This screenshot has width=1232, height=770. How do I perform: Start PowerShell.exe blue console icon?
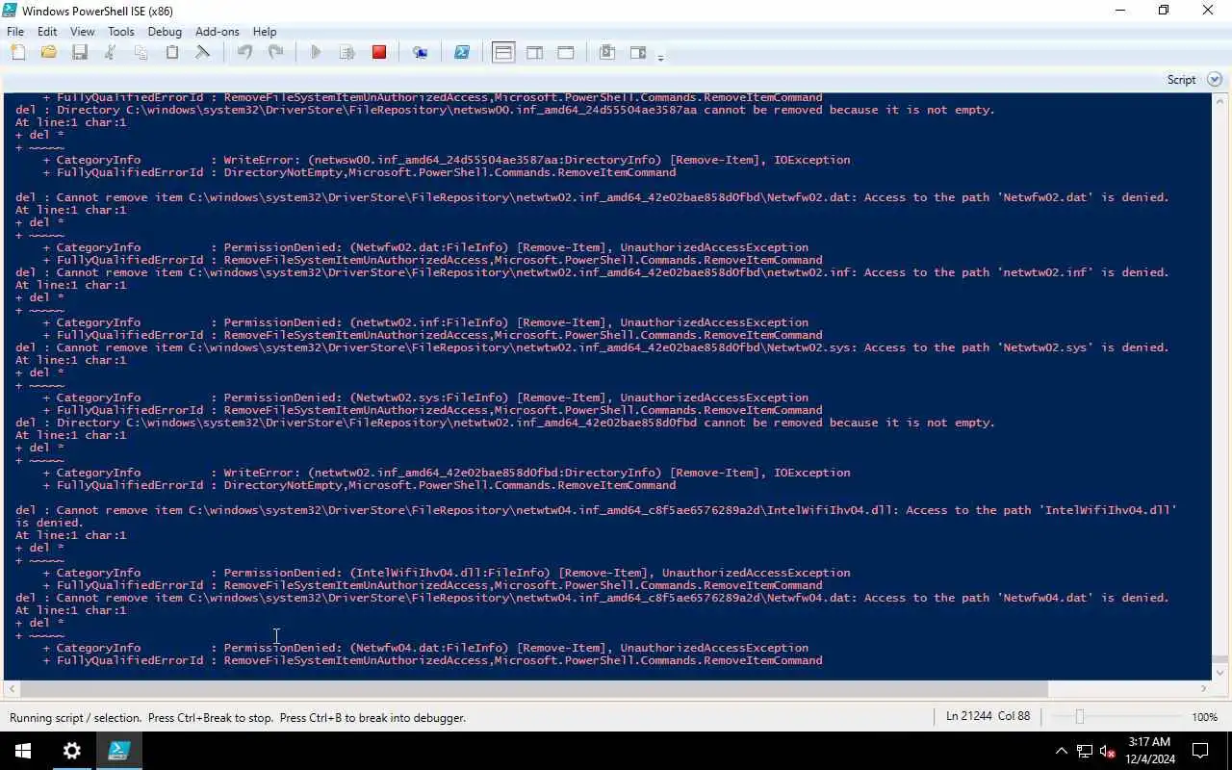pyautogui.click(x=462, y=53)
